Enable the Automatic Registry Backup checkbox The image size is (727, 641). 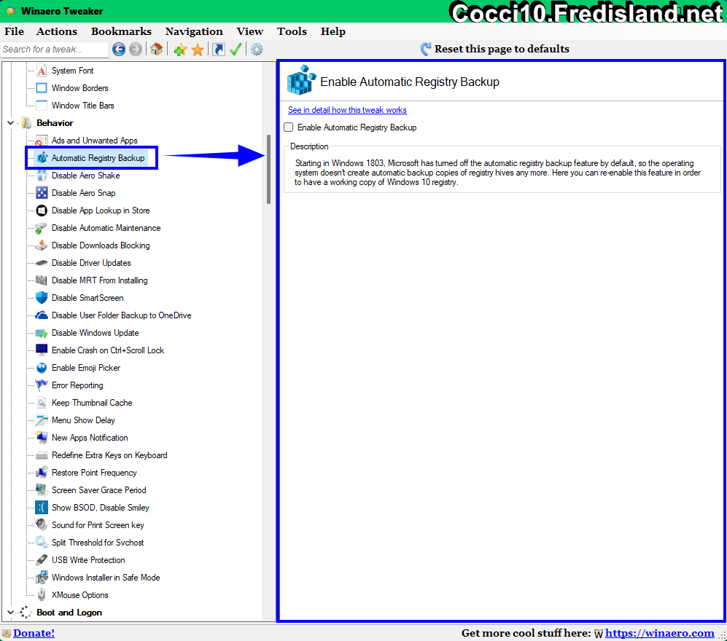pyautogui.click(x=289, y=127)
